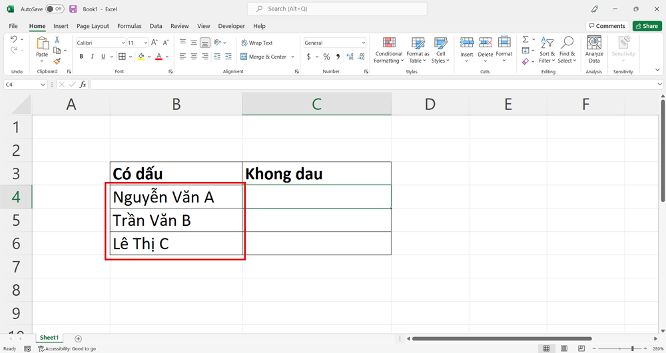Click the Percent Style icon
This screenshot has height=353, width=666.
(x=326, y=57)
